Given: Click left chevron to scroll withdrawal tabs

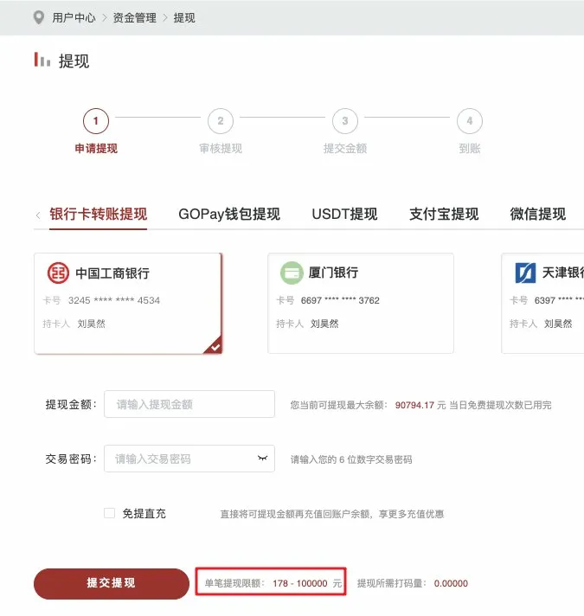Looking at the screenshot, I should (38, 215).
